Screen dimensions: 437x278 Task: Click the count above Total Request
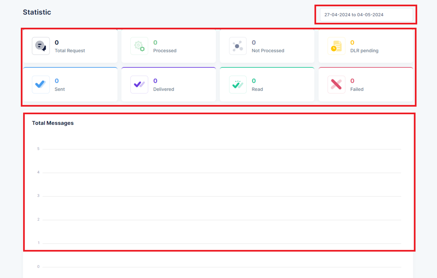[57, 43]
